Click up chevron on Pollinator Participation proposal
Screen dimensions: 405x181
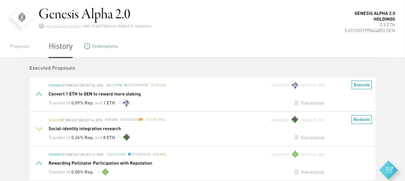pyautogui.click(x=39, y=163)
